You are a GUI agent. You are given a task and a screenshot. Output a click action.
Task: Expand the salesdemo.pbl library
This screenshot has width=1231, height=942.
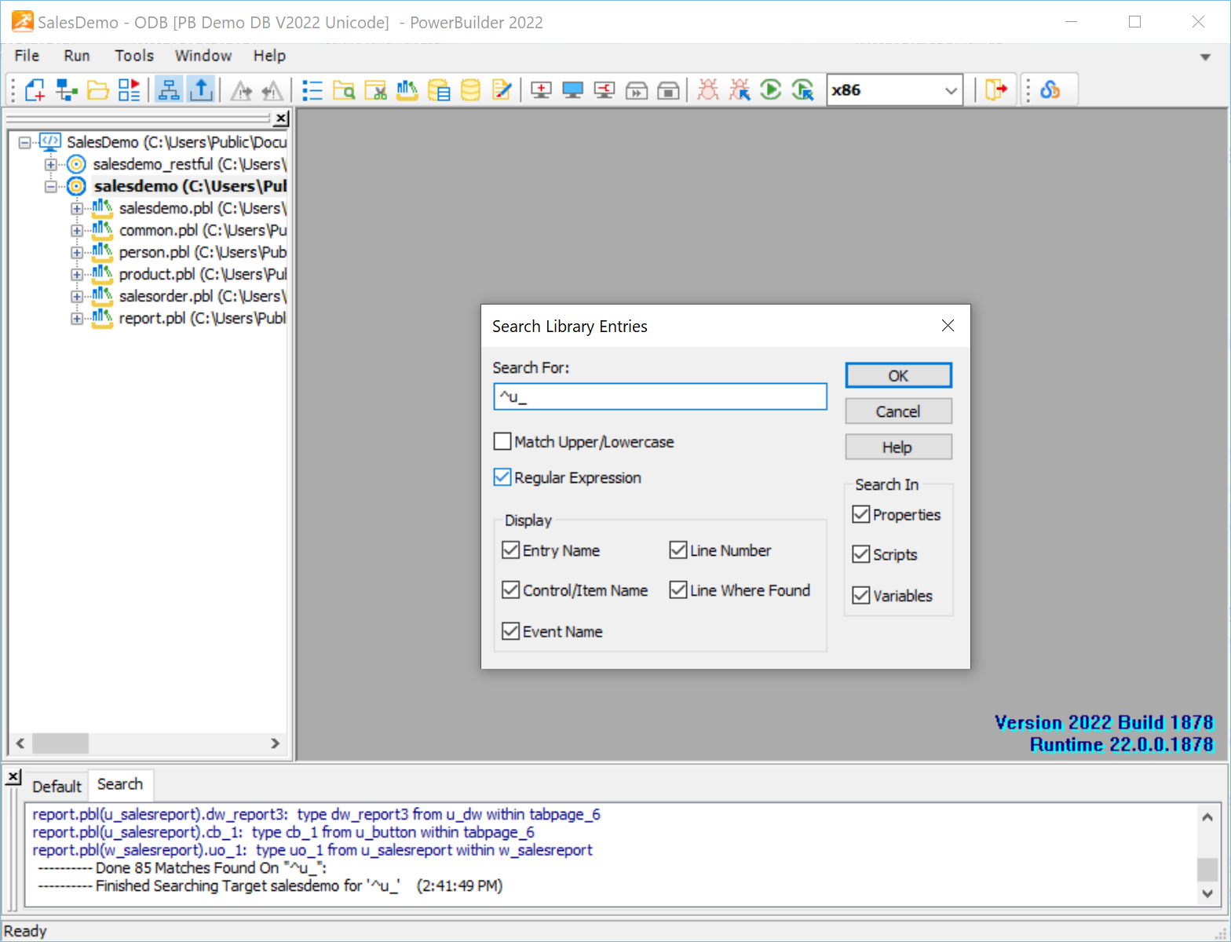pyautogui.click(x=77, y=209)
